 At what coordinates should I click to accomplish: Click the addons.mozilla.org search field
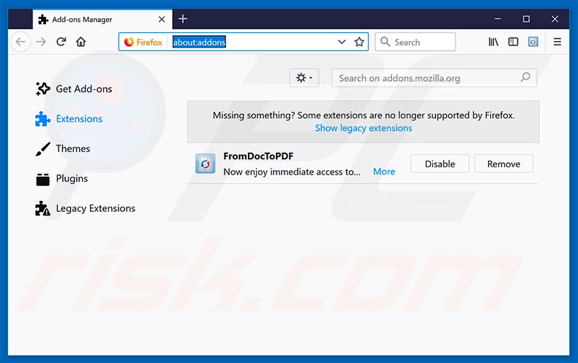click(426, 78)
